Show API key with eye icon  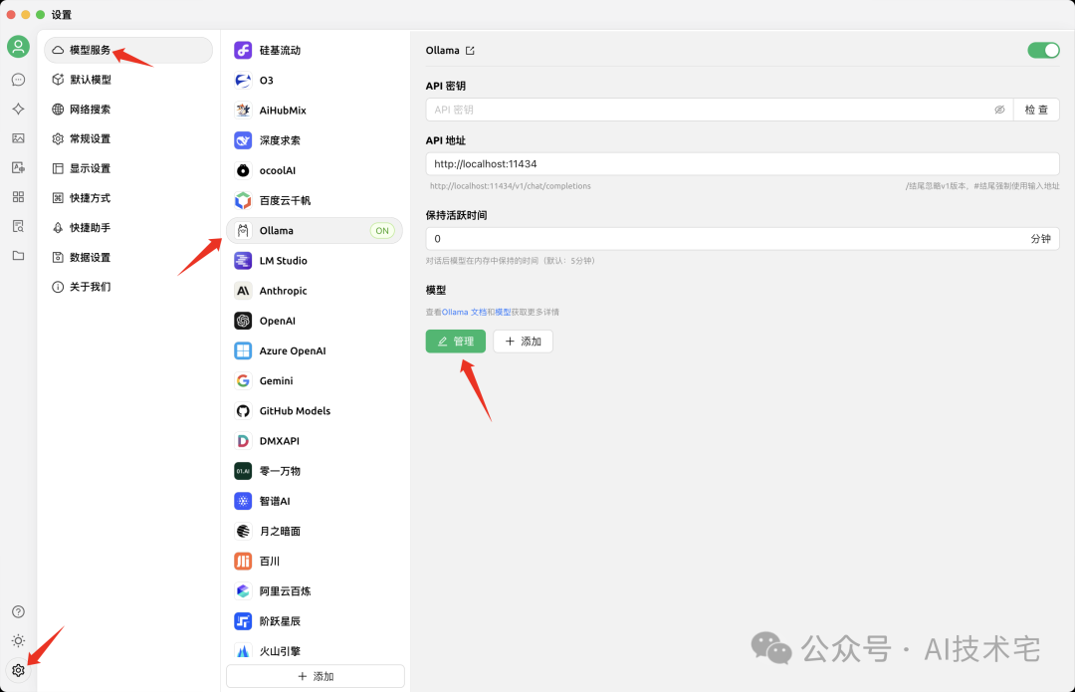pos(999,110)
